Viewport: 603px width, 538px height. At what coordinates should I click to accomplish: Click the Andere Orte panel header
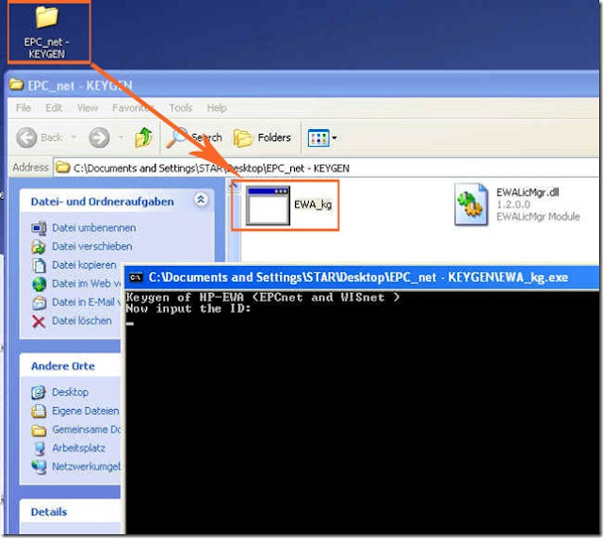click(70, 366)
